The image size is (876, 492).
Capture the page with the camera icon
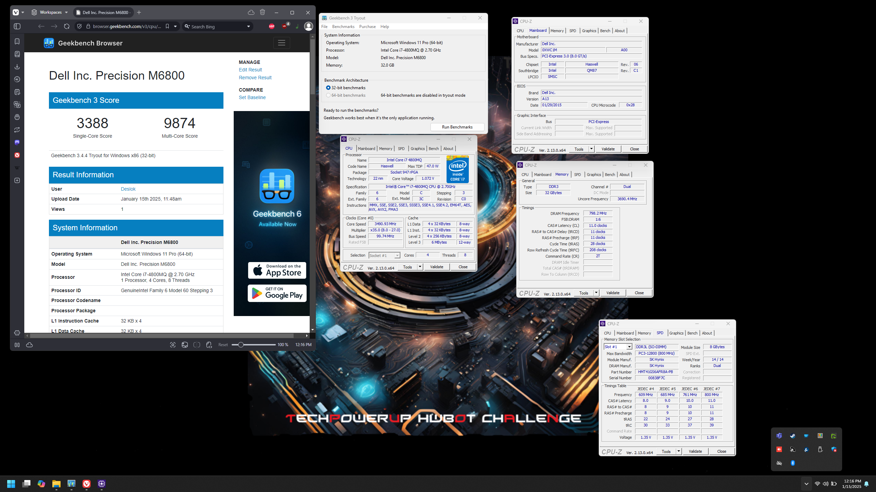click(x=173, y=345)
